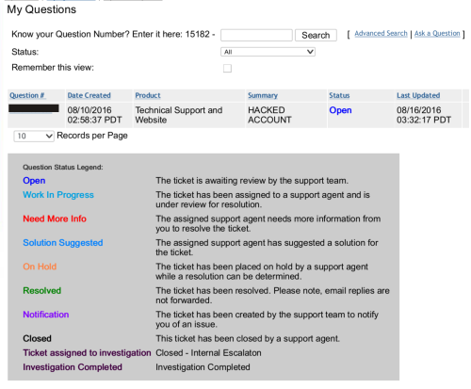Sort by the Status column header
Viewport: 471px width, 389px height.
[x=339, y=95]
